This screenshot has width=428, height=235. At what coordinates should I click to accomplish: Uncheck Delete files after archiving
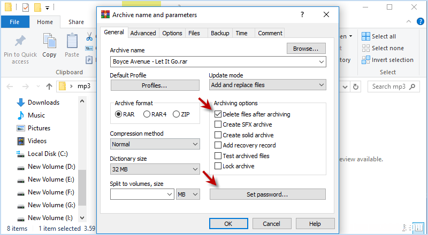click(218, 114)
